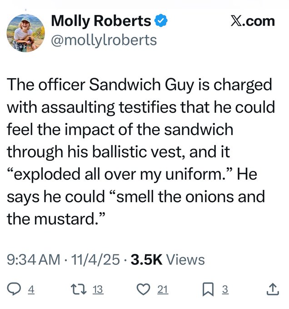Viewport: 289px width, 309px height.
Task: Open the share options arrow icon
Action: point(272,289)
